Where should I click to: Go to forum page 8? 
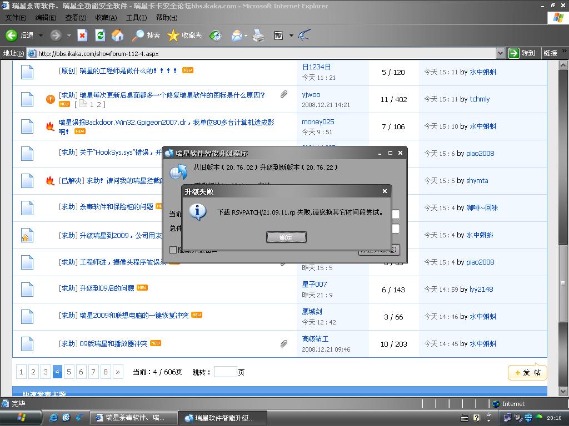105,372
